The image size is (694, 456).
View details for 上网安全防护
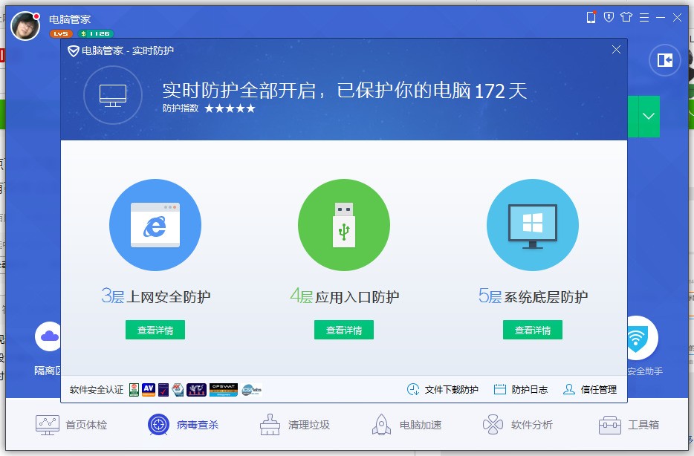pyautogui.click(x=155, y=330)
